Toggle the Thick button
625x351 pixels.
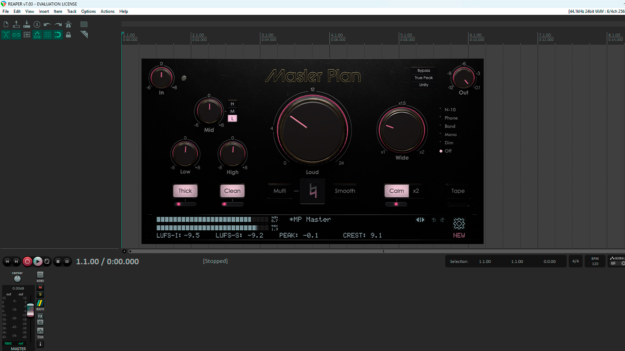coord(185,191)
